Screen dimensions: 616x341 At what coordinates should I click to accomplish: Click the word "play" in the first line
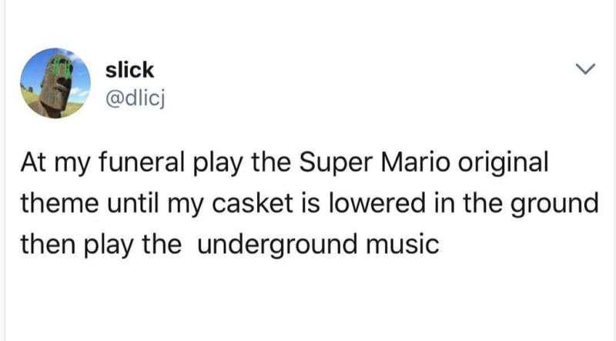point(217,162)
